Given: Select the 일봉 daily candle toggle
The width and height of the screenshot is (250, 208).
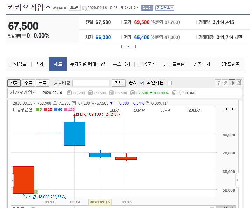Looking at the screenshot, I should [14, 83].
